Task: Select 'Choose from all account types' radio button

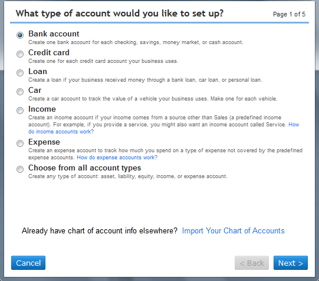Action: tap(20, 169)
